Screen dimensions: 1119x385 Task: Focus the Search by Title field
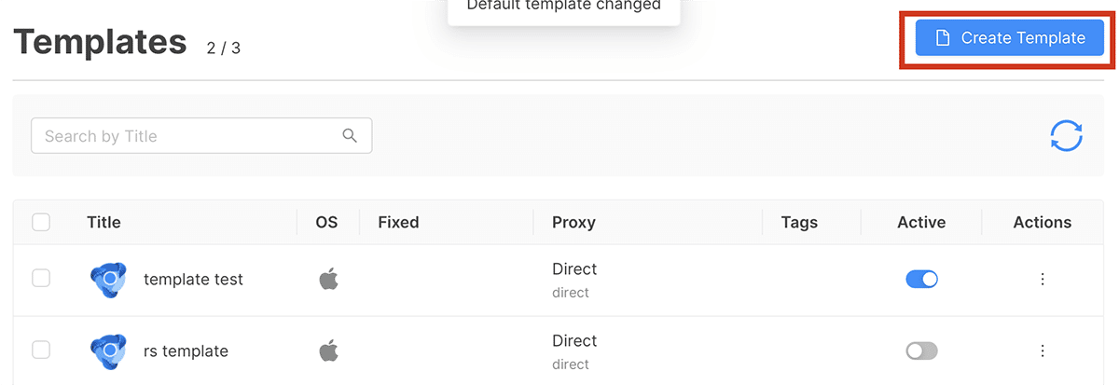click(x=186, y=136)
